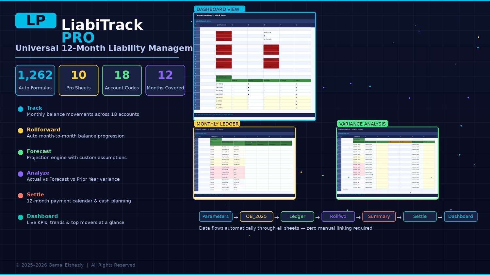Click 'All Rights Reserved' footer text
The width and height of the screenshot is (490, 275).
click(113, 265)
